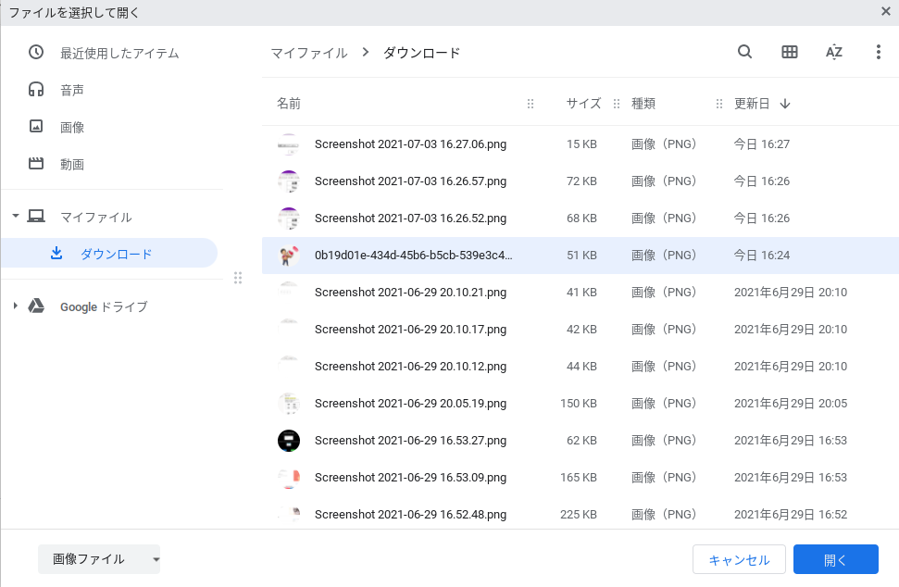Open the AZ sort options

pyautogui.click(x=834, y=53)
